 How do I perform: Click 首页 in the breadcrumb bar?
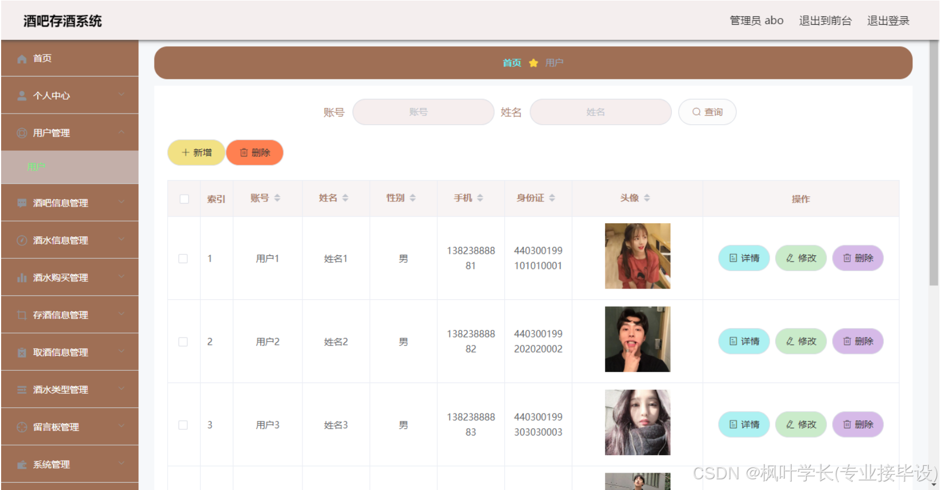pyautogui.click(x=512, y=63)
